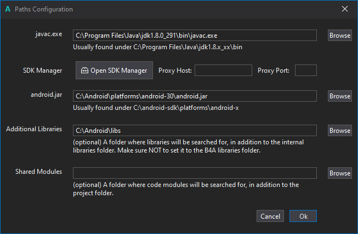This screenshot has width=358, height=234.
Task: Close the Paths Configuration dialog
Action: coord(345,9)
